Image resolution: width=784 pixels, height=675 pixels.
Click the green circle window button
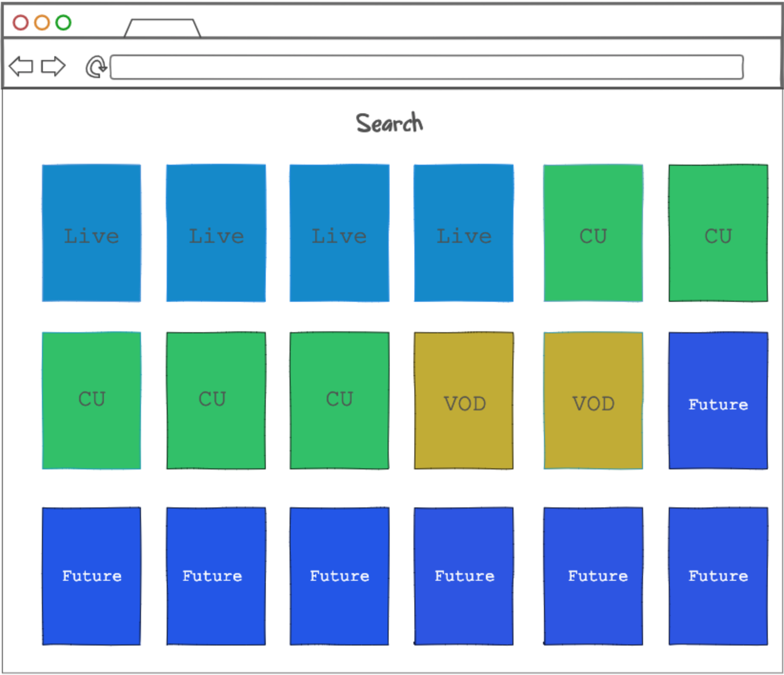click(x=63, y=22)
